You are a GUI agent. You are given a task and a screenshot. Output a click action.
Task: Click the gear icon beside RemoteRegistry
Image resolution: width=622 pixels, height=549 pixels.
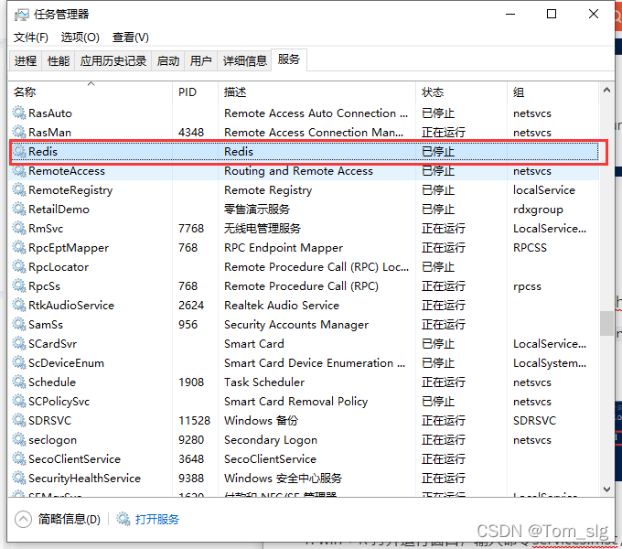pyautogui.click(x=19, y=190)
